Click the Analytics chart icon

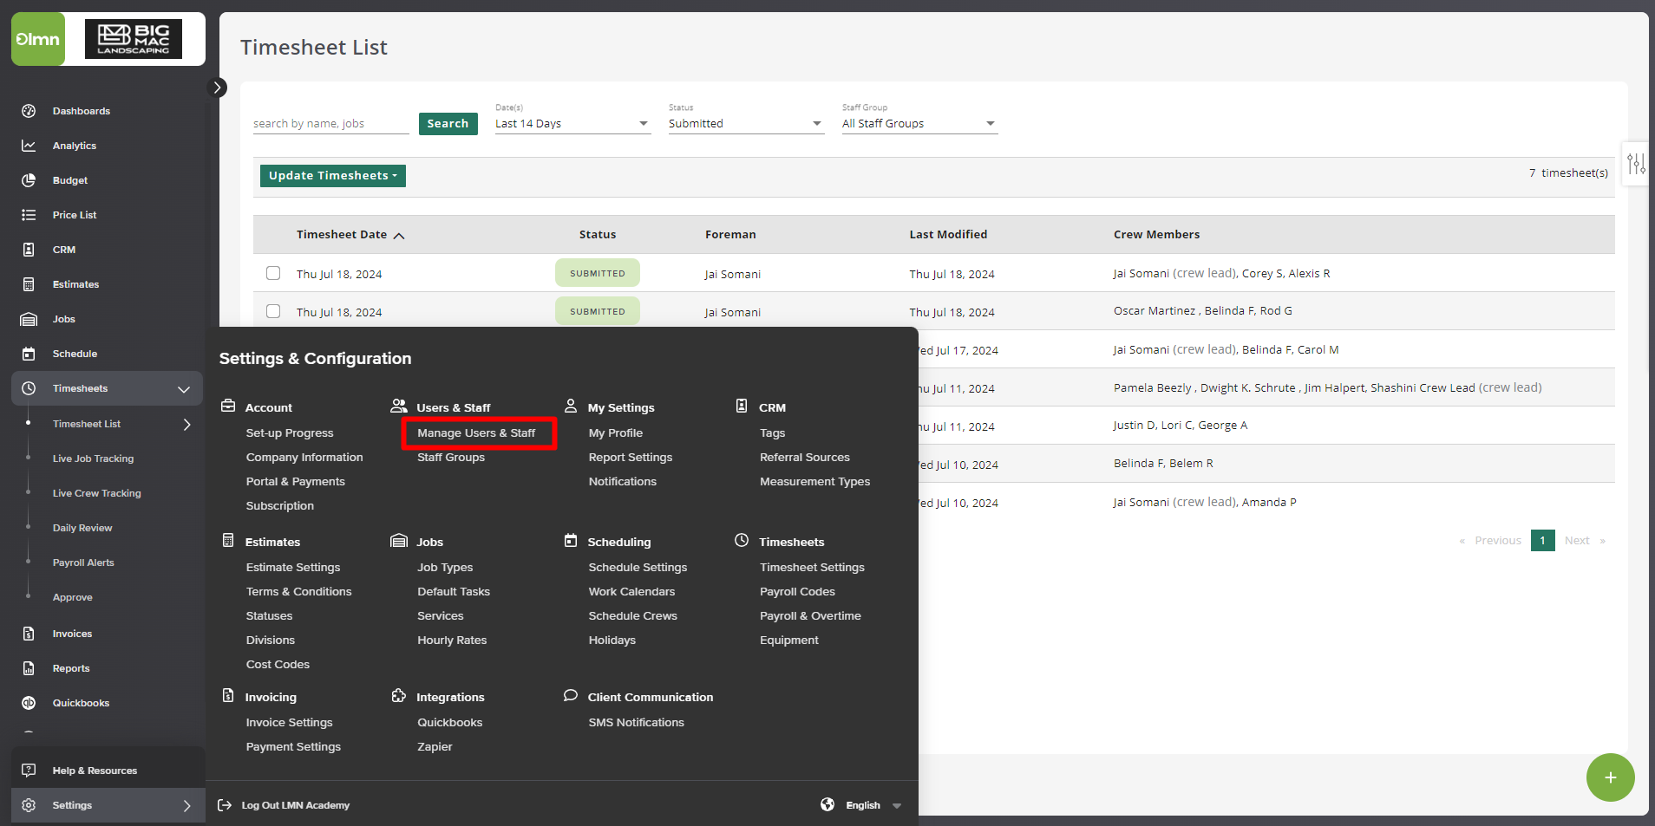coord(29,146)
